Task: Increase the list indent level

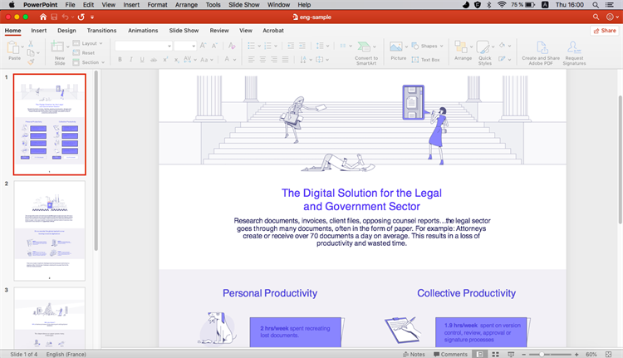Action: tap(302, 46)
